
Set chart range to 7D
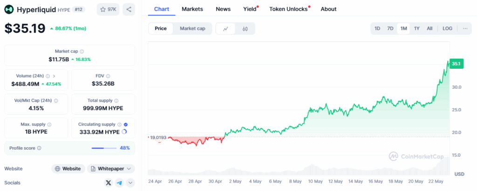point(390,28)
